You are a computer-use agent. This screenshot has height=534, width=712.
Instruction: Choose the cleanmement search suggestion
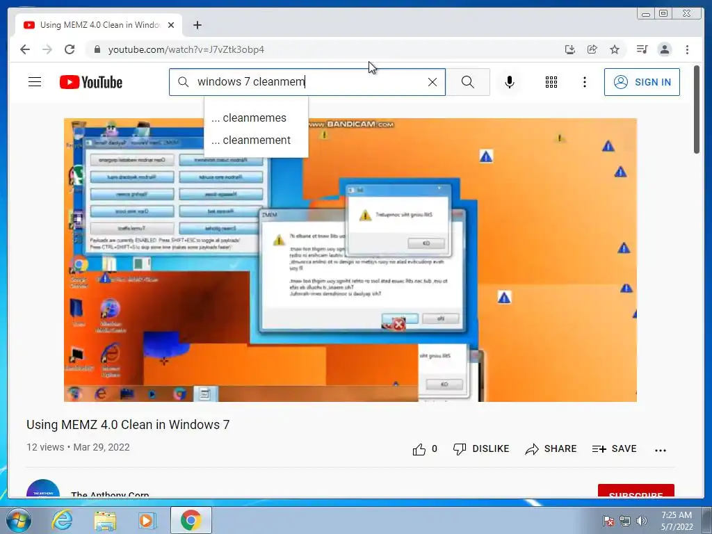(x=256, y=140)
